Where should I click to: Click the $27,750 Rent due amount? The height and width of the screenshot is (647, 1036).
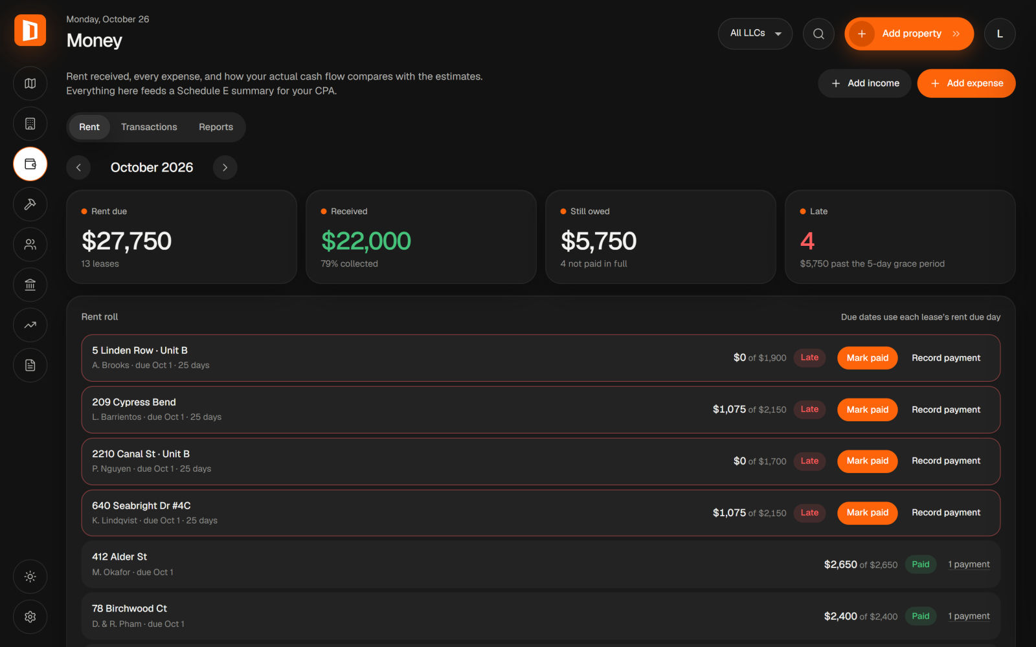126,241
